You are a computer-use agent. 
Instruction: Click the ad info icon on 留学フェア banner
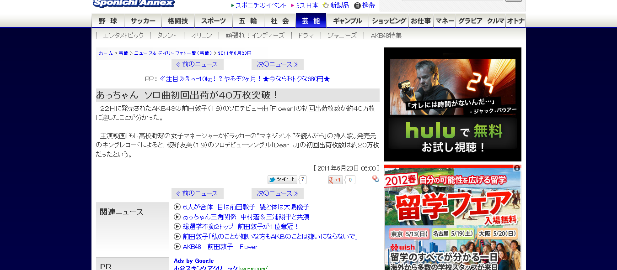point(517,168)
